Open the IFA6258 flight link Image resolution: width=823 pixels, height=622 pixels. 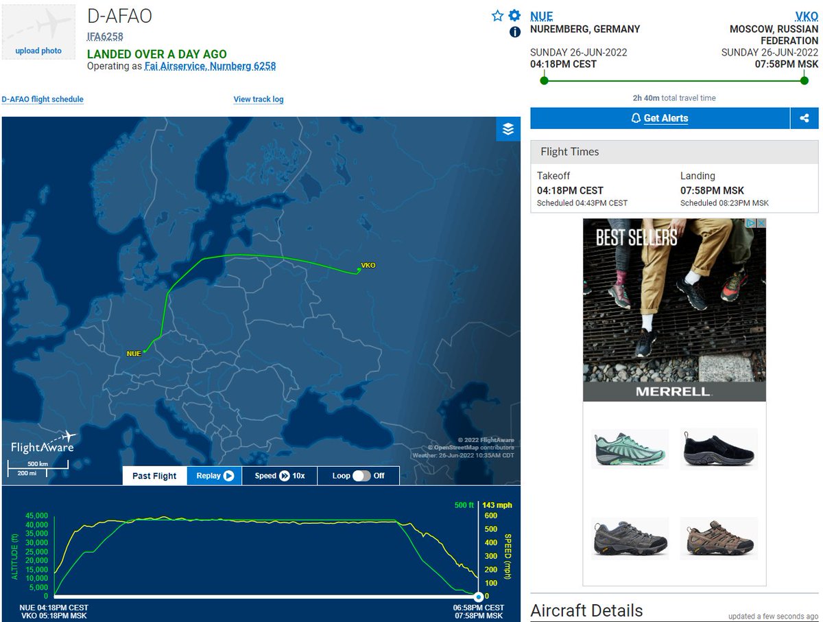point(105,36)
